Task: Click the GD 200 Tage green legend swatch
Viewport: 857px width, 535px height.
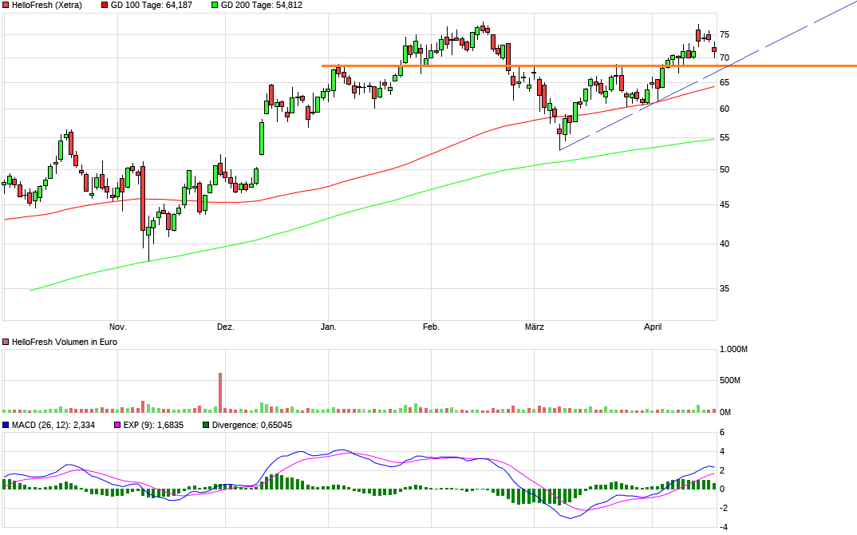Action: pyautogui.click(x=215, y=5)
